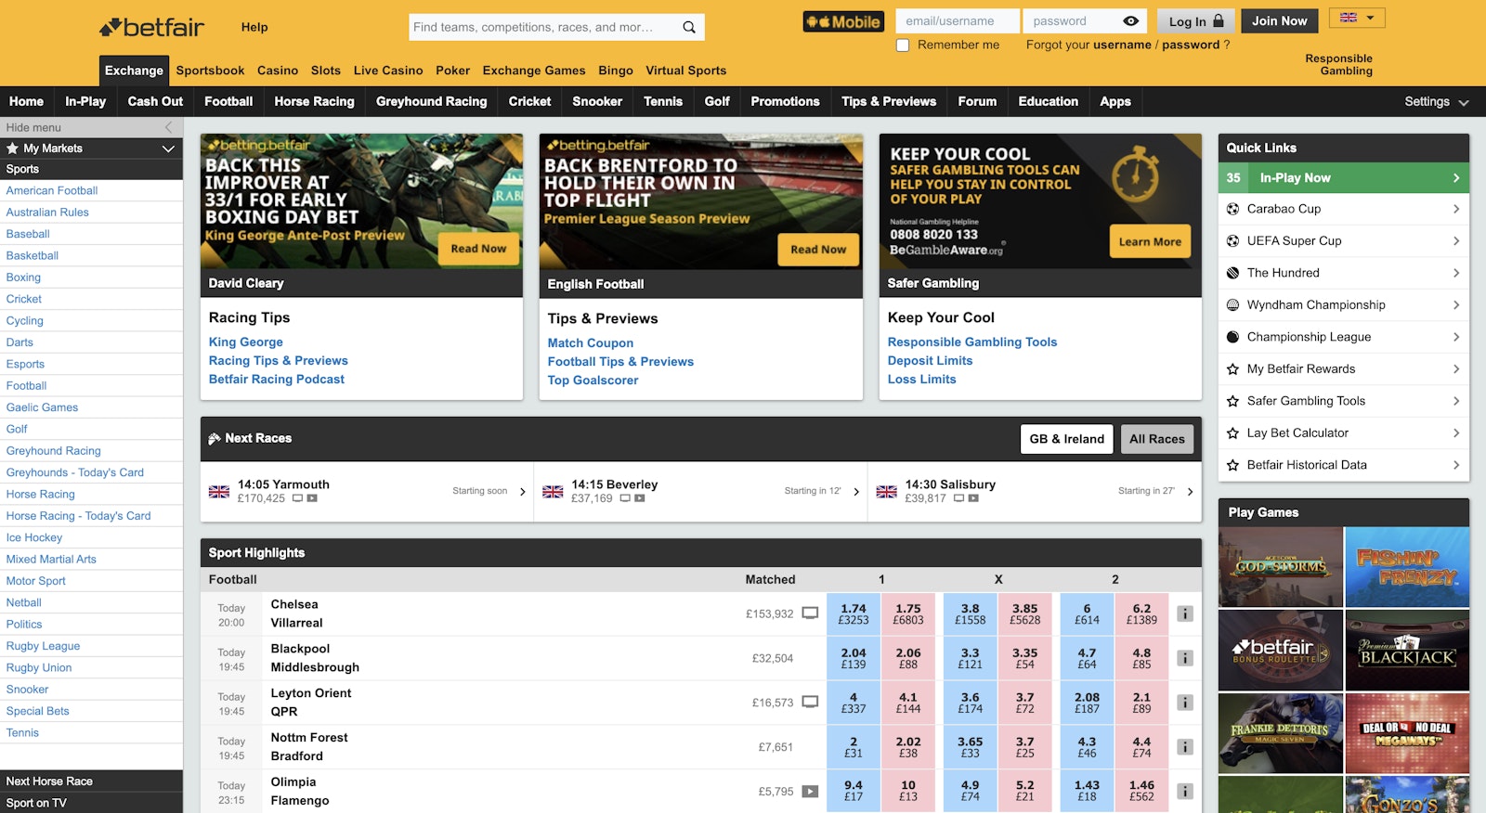Tick the Remember me checkbox
The height and width of the screenshot is (813, 1486).
coord(903,45)
